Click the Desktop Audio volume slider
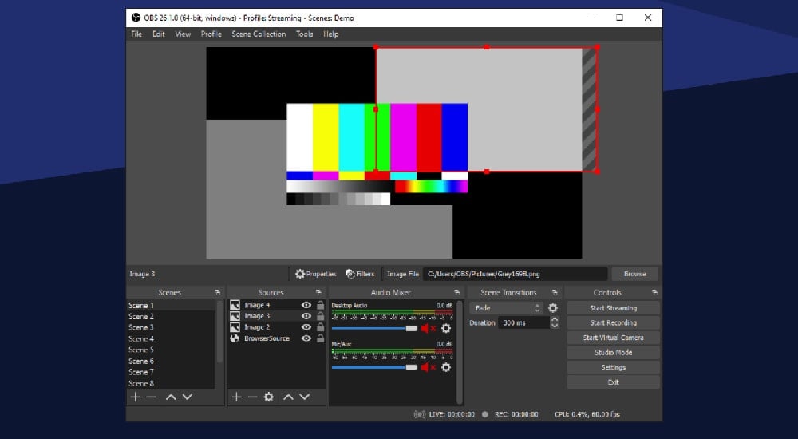 373,328
